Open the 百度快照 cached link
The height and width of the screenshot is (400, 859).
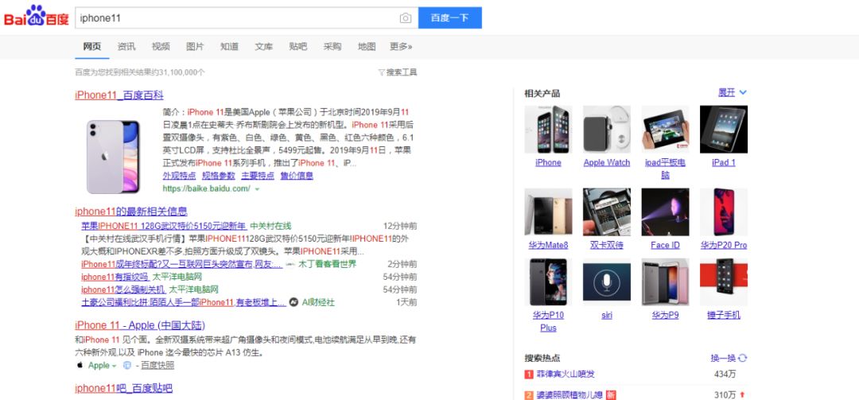157,366
